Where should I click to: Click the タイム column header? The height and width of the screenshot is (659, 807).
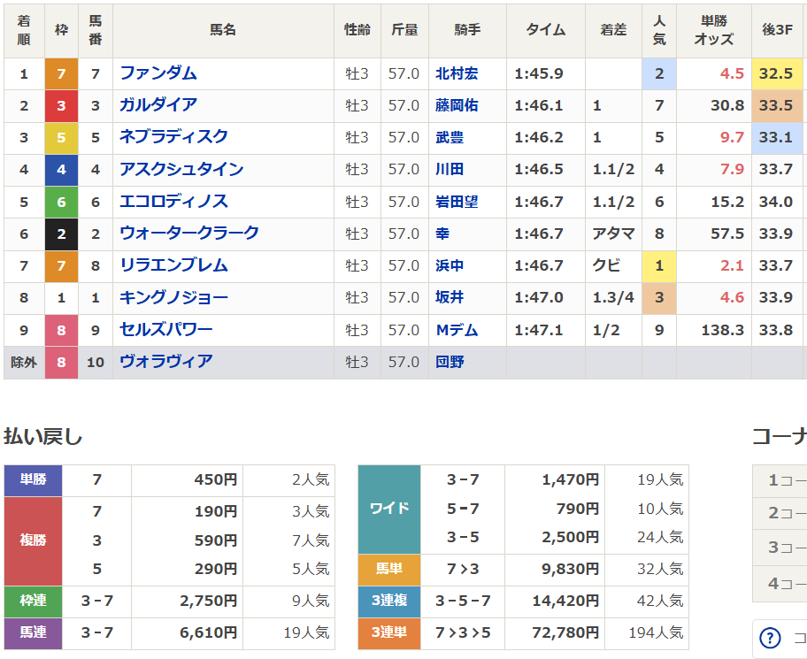pos(546,30)
